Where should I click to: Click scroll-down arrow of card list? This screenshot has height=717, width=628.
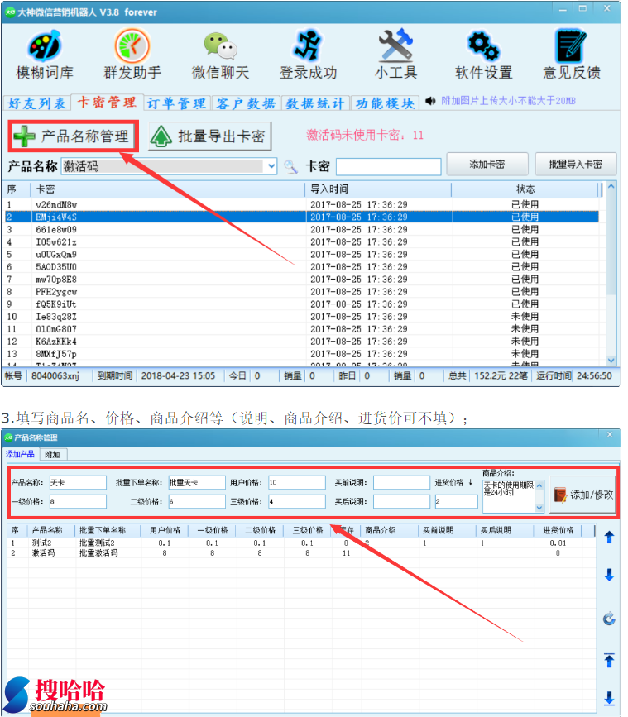pos(611,361)
